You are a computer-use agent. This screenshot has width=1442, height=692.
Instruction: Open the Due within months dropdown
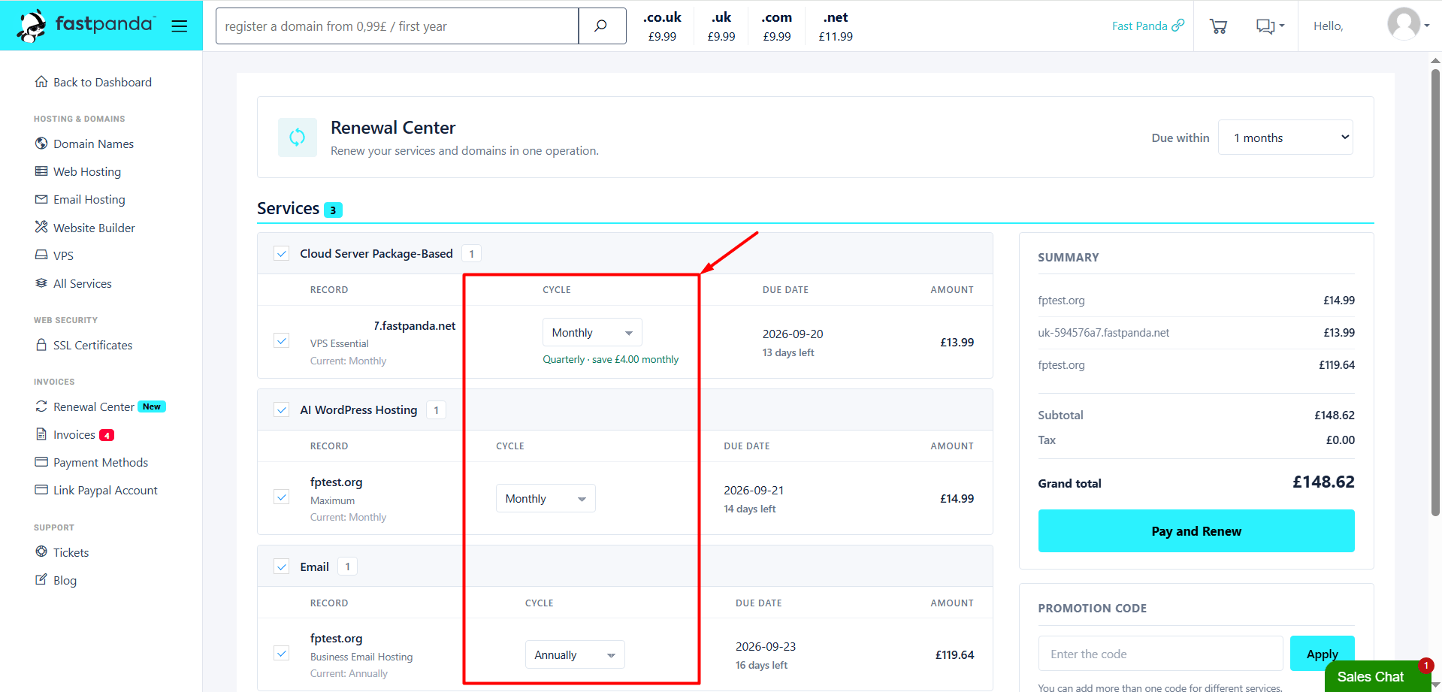point(1286,137)
